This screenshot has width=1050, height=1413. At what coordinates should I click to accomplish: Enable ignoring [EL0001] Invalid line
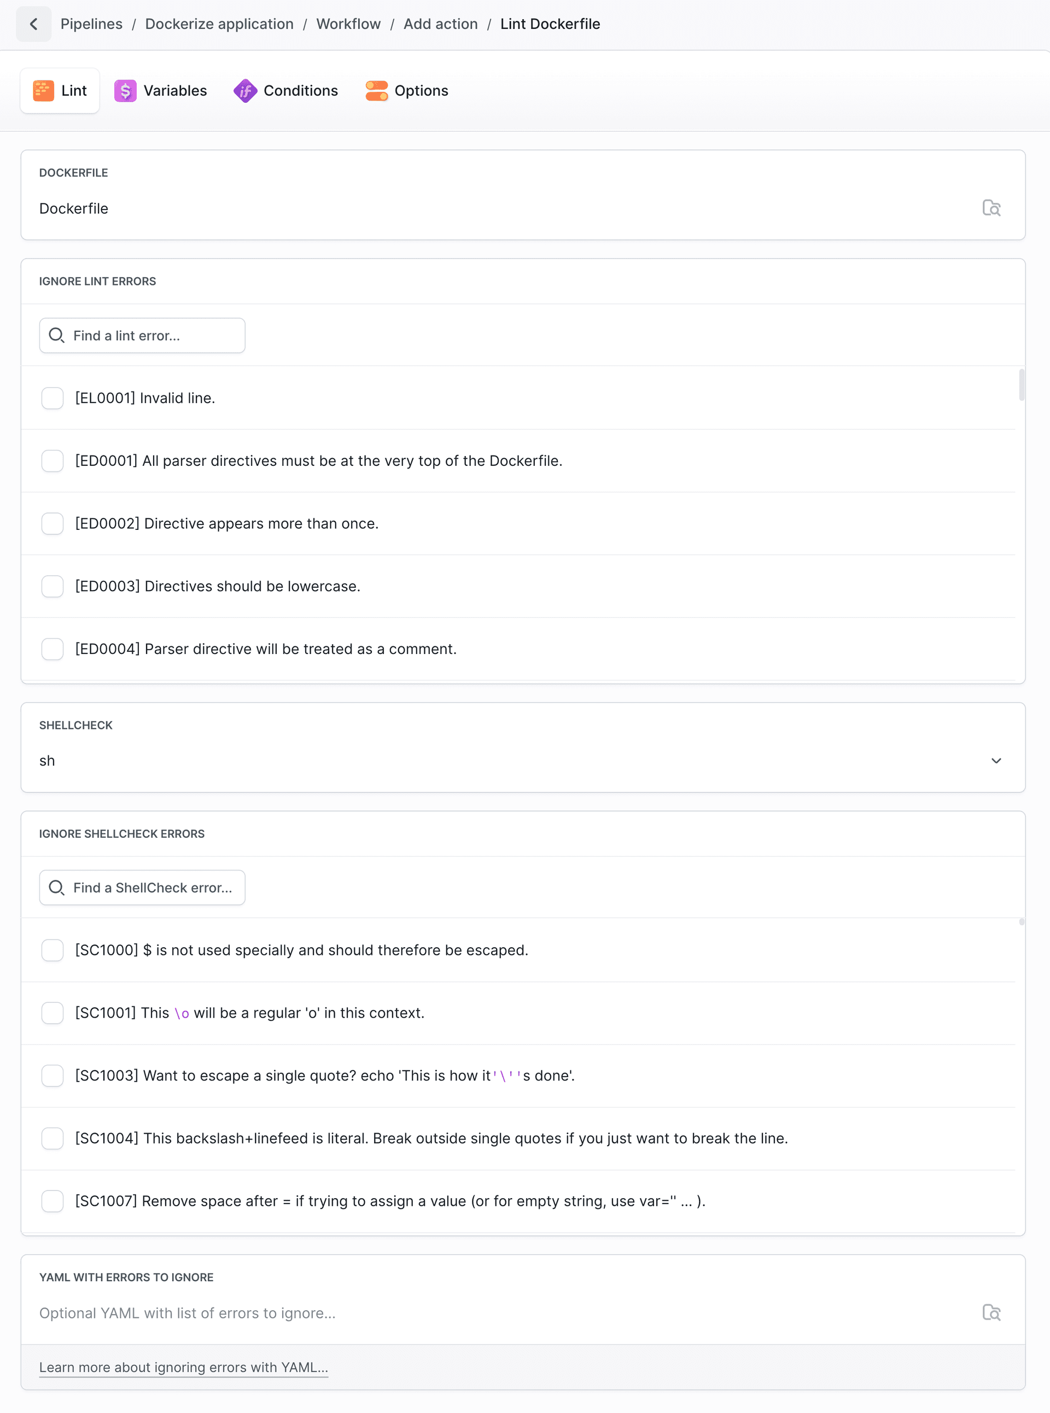[52, 397]
